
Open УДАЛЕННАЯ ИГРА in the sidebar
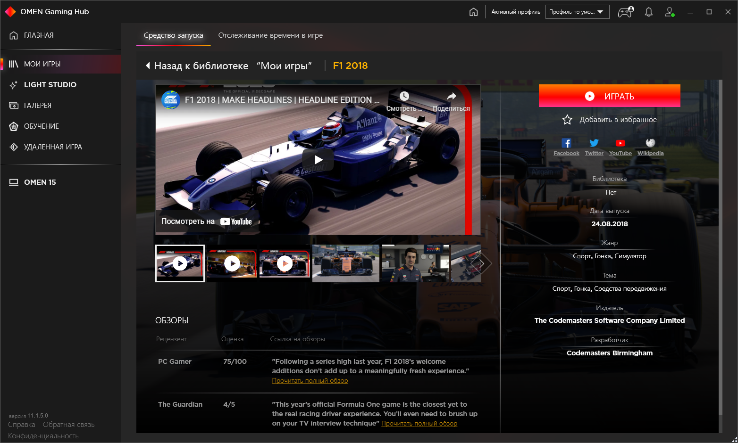click(x=61, y=147)
